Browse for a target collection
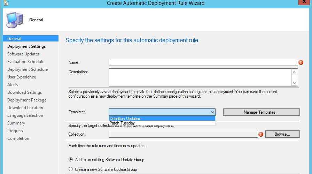The width and height of the screenshot is (312, 174). point(282,134)
